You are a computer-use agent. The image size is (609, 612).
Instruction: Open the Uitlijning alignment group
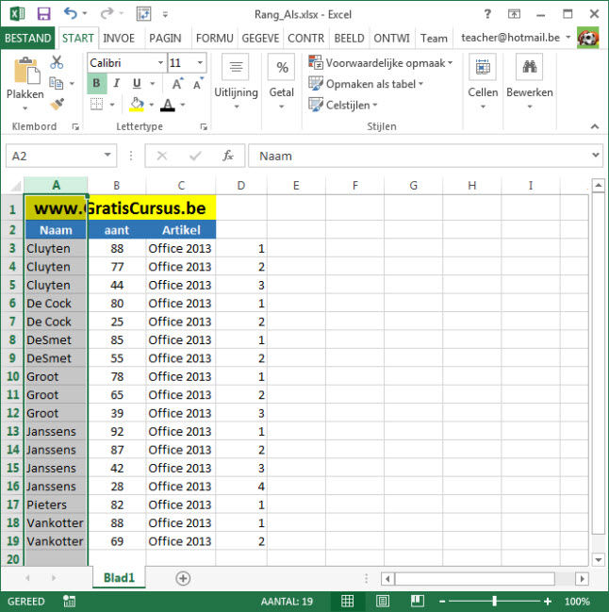(236, 83)
